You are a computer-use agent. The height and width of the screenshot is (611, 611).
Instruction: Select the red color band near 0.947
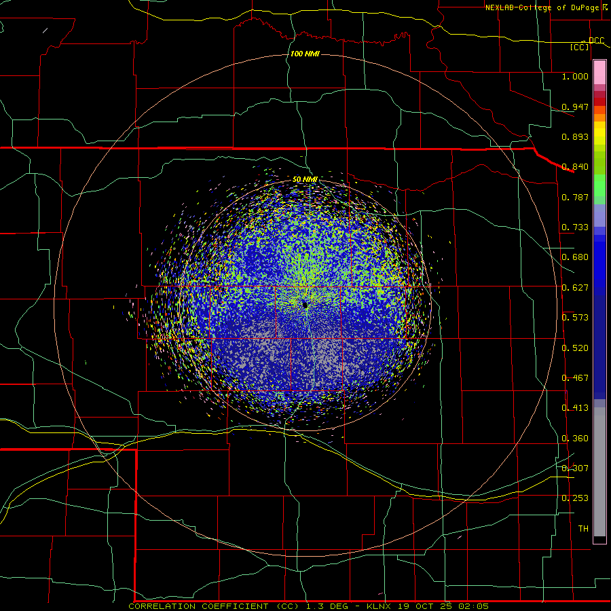599,102
